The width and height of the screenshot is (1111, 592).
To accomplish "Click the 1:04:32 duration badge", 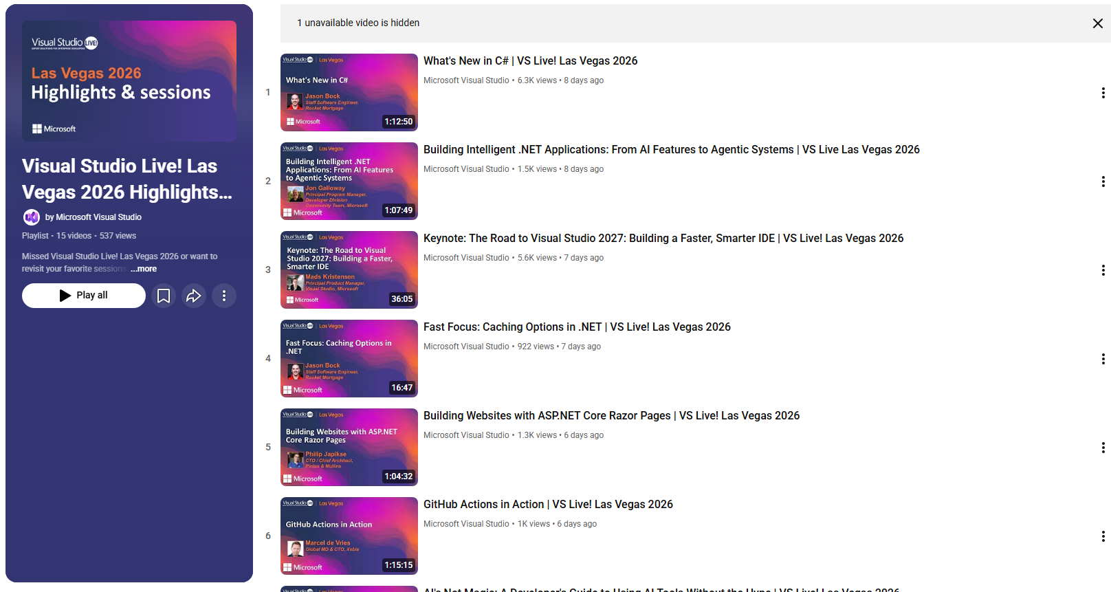I will click(x=399, y=476).
